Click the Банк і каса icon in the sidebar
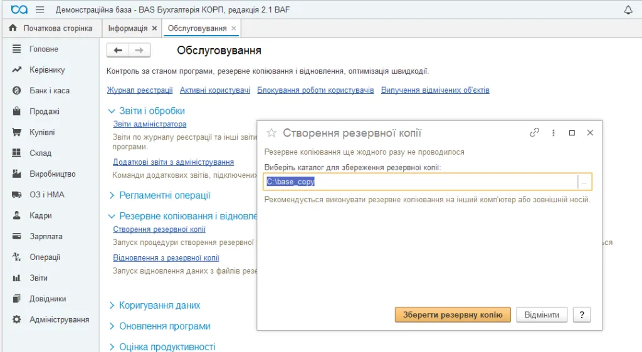Image resolution: width=642 pixels, height=352 pixels. (x=16, y=91)
